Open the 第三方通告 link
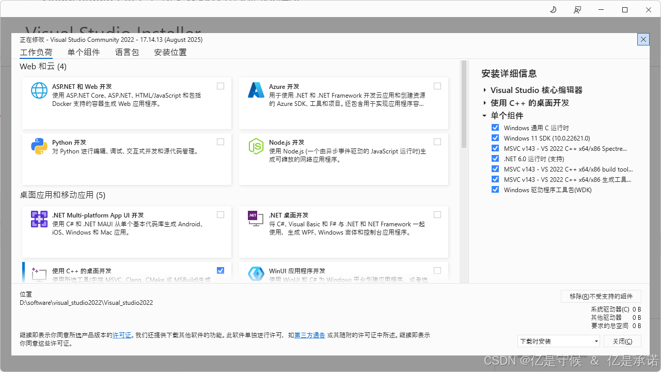 click(x=310, y=335)
